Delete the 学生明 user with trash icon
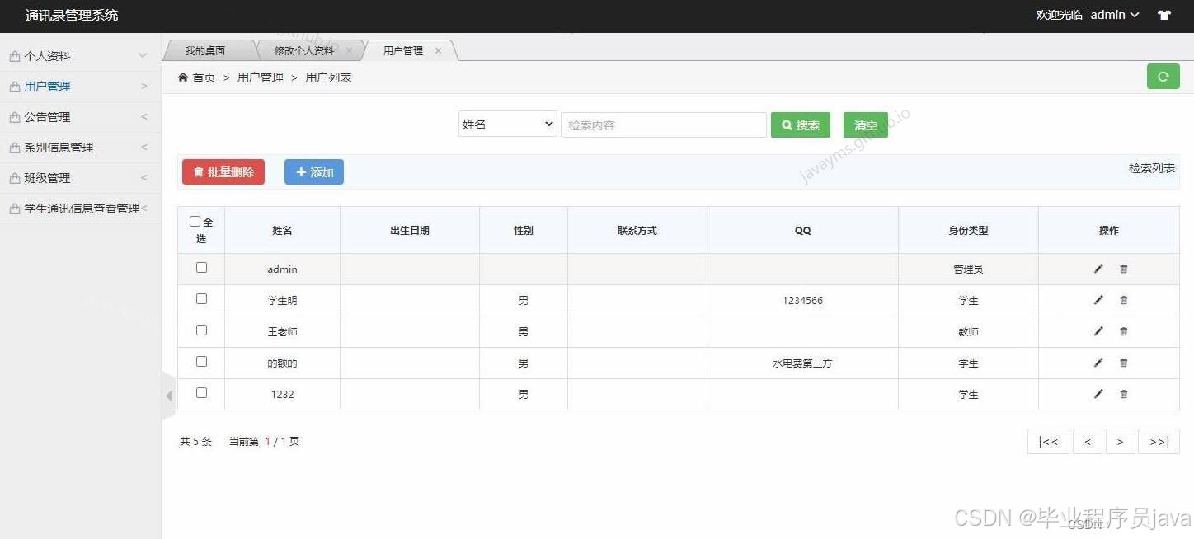This screenshot has height=539, width=1194. point(1123,300)
